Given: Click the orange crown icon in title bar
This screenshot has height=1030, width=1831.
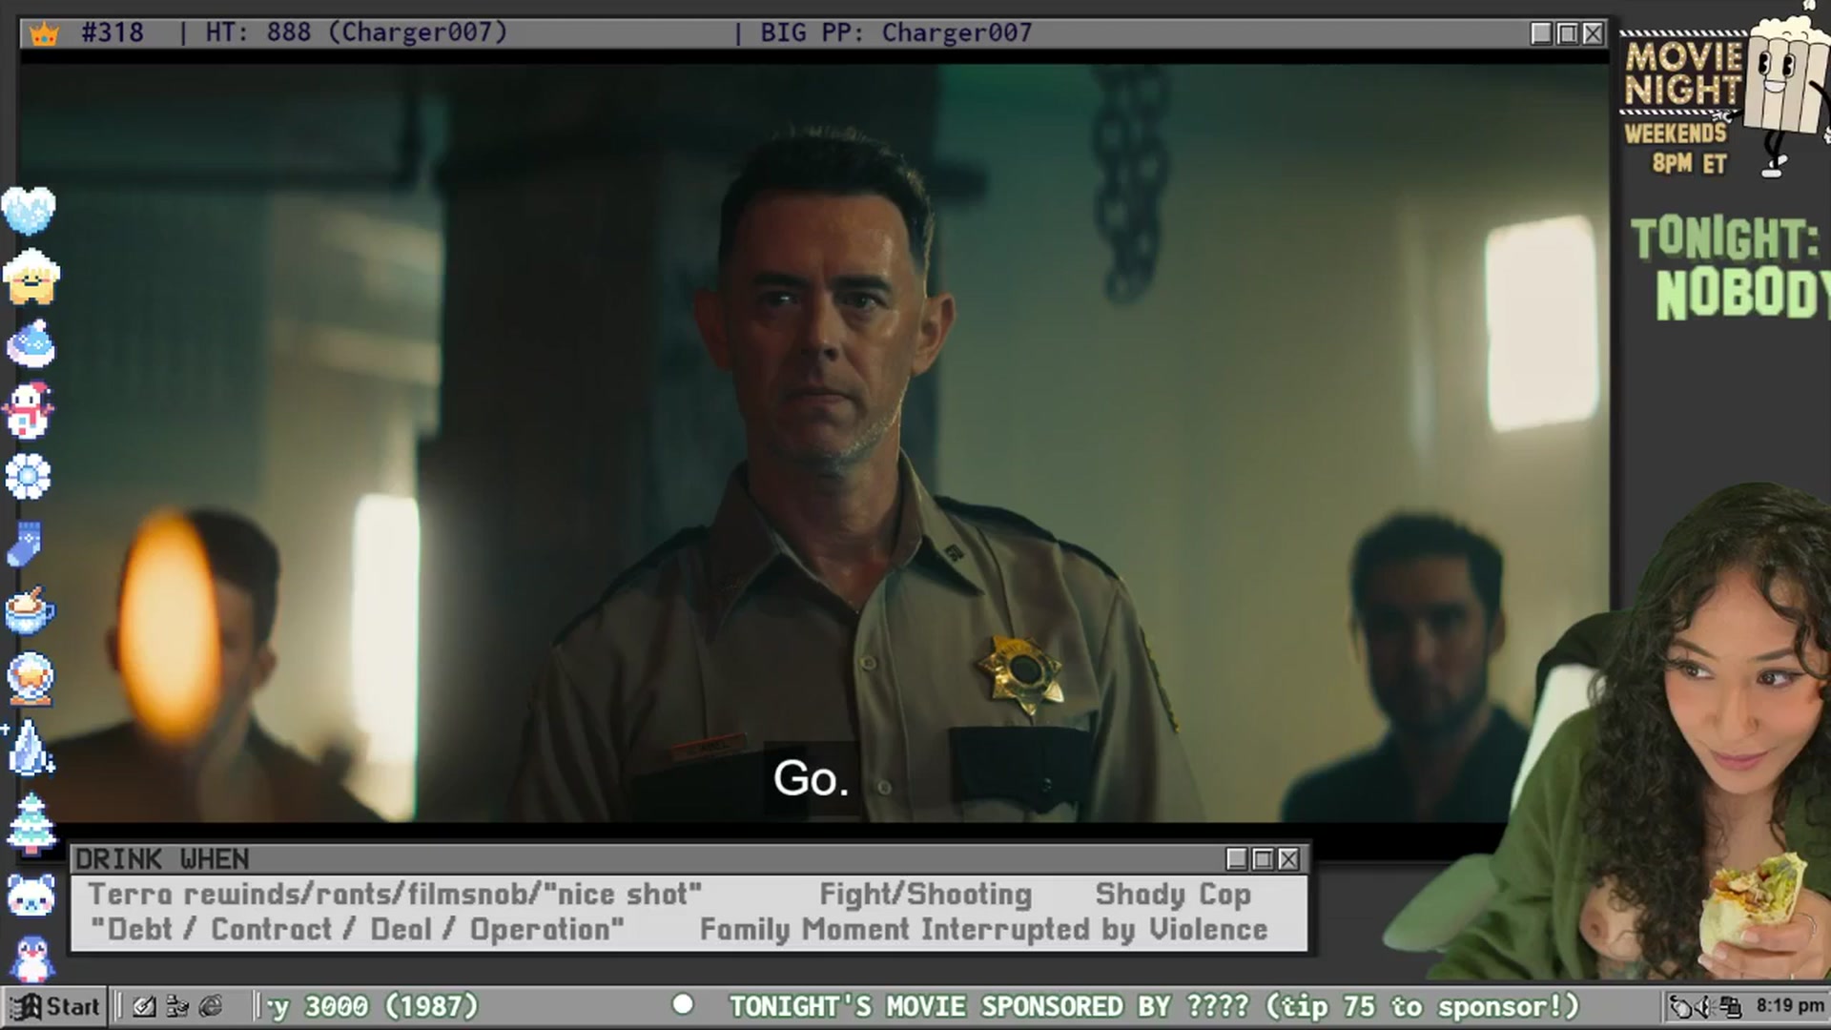Looking at the screenshot, I should click(44, 34).
